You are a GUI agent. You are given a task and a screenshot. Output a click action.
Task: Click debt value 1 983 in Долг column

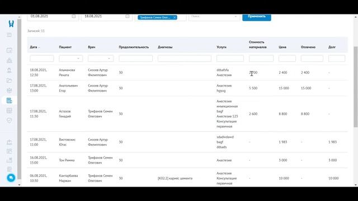[x=332, y=142]
